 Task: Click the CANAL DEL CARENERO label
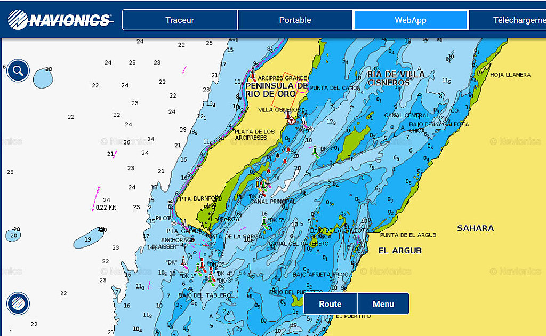299,244
